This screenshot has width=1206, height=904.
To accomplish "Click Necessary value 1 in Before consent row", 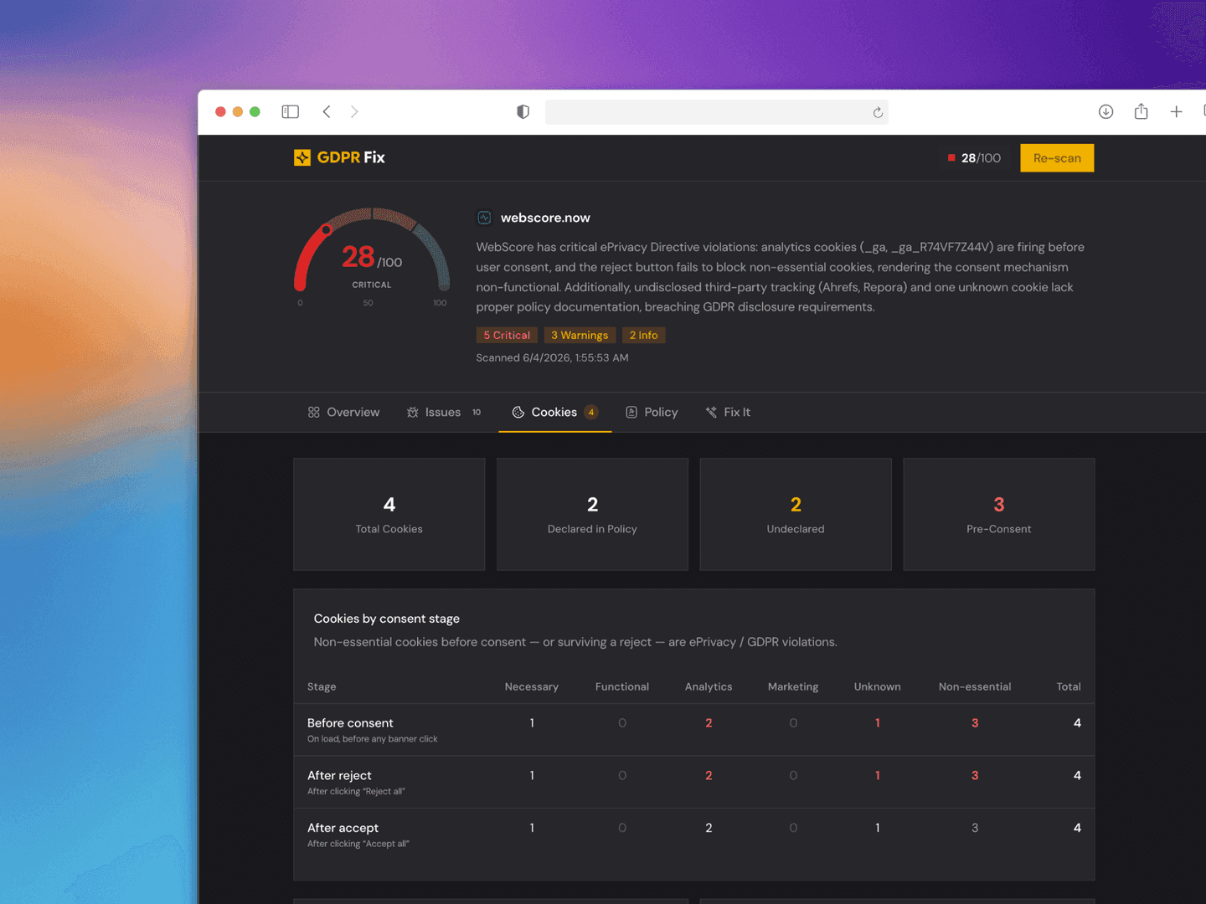I will point(532,723).
